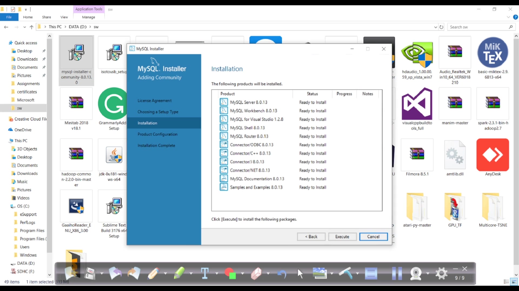The height and width of the screenshot is (291, 519).
Task: Select the pencil drawing tool in the annotation toolbar
Action: (x=153, y=273)
